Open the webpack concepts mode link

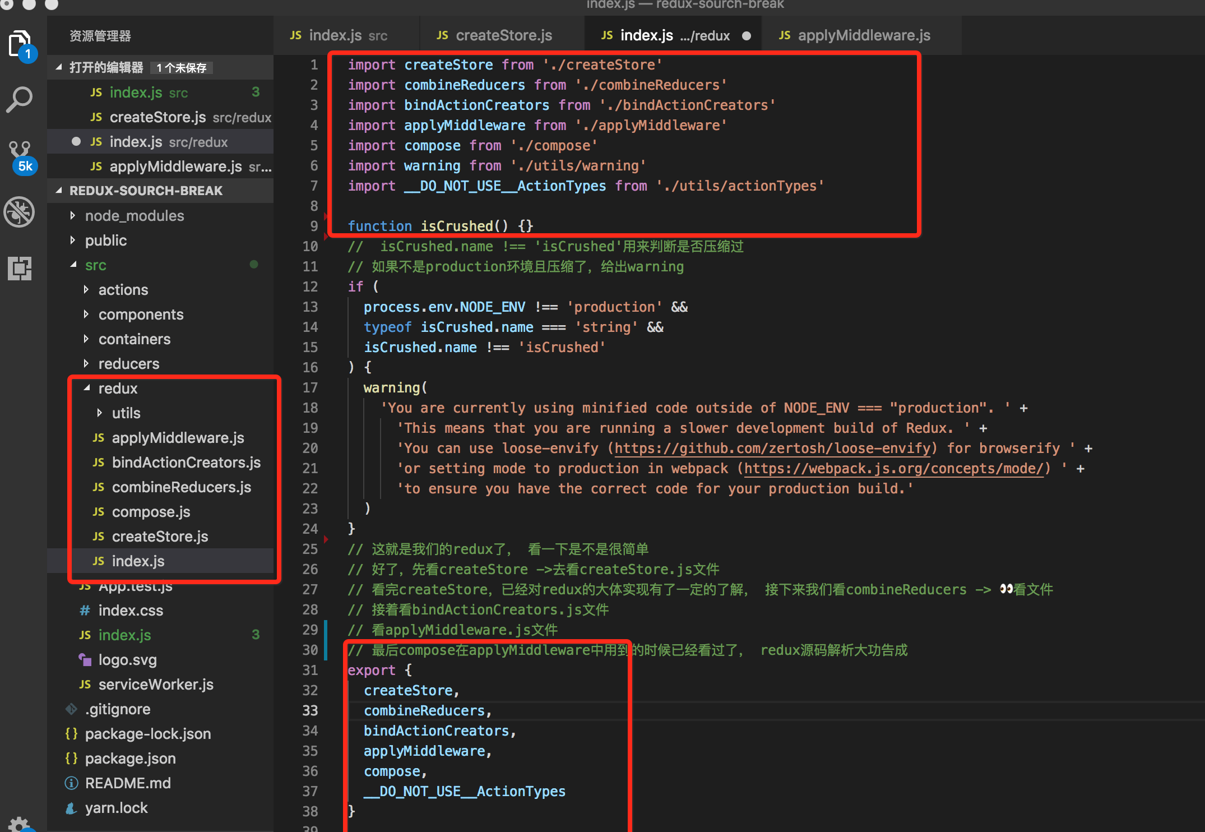tap(893, 469)
